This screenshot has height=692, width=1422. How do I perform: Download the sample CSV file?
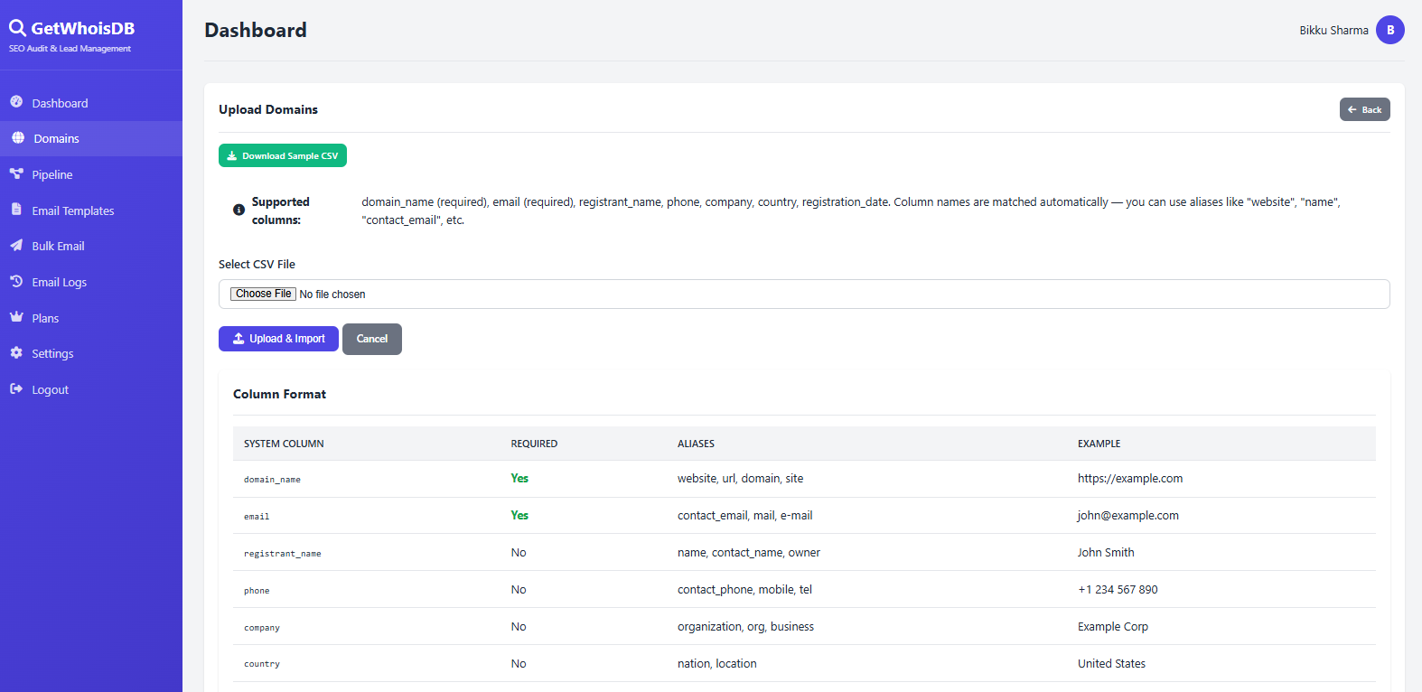pyautogui.click(x=283, y=155)
